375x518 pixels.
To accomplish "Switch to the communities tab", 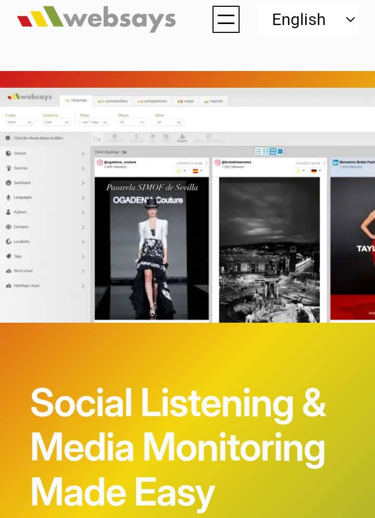I will 113,101.
